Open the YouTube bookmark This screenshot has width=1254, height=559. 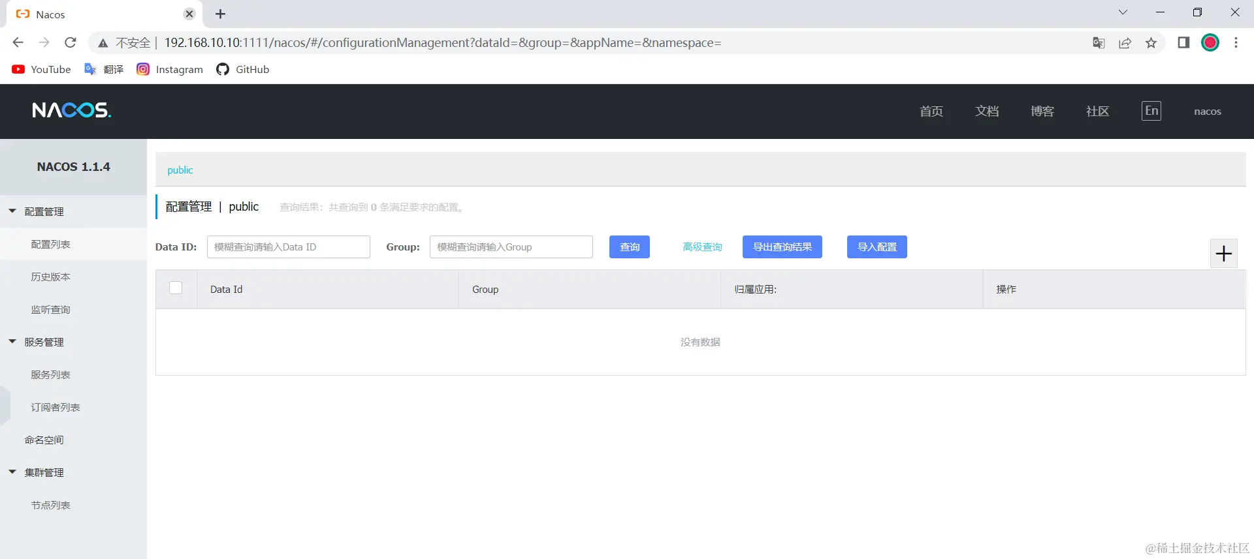pos(41,69)
